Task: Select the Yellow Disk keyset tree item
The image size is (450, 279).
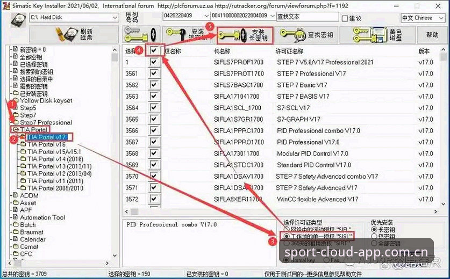Action: tap(46, 100)
